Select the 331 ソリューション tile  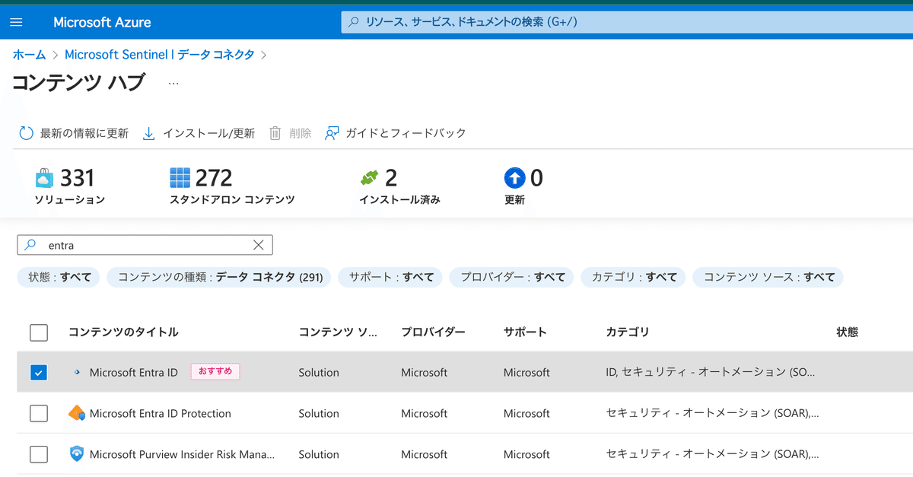(70, 188)
